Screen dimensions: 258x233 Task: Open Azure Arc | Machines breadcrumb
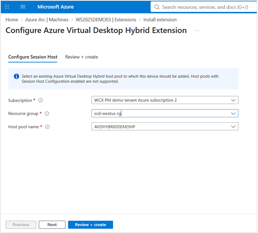pos(47,20)
